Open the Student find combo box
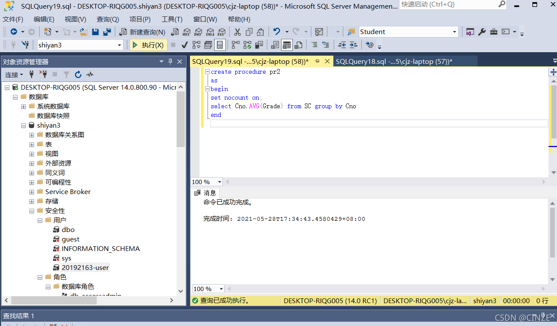Image resolution: width=557 pixels, height=326 pixels. click(x=454, y=32)
